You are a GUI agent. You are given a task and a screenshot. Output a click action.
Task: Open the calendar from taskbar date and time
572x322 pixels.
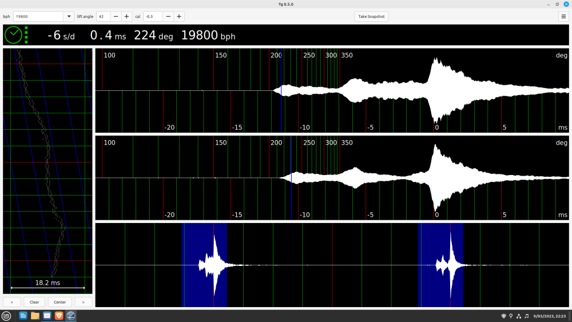(x=549, y=316)
